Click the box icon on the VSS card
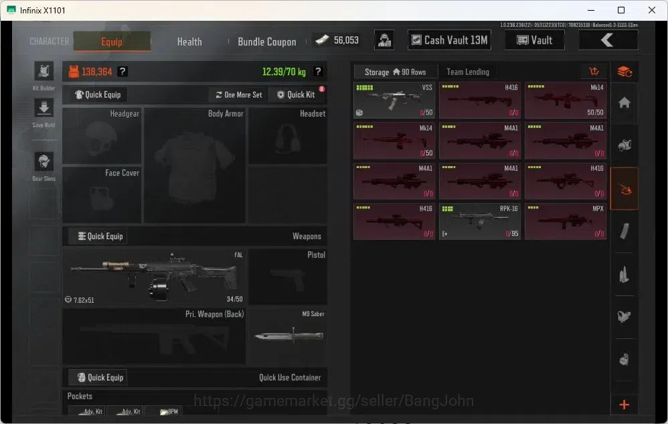668x424 pixels. [x=359, y=113]
